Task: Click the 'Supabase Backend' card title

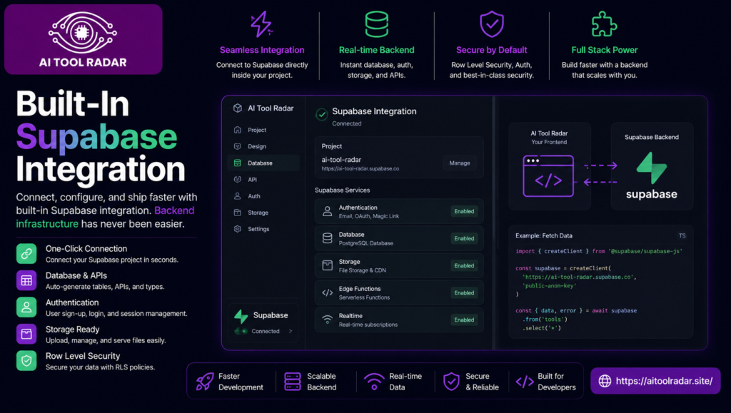Action: point(652,137)
